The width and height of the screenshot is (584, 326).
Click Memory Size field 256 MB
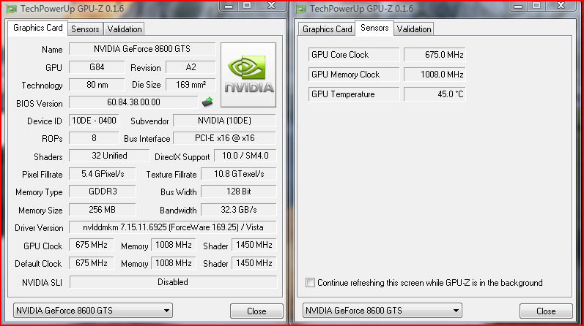click(103, 210)
